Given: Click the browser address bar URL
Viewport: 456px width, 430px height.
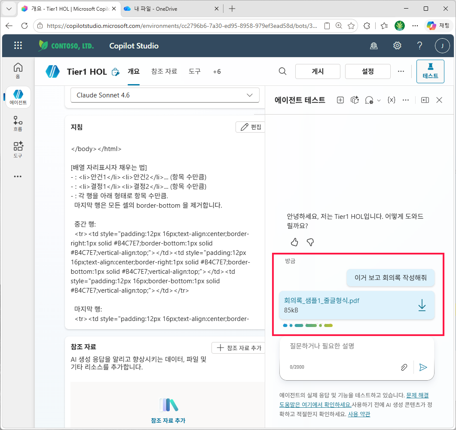Looking at the screenshot, I should pyautogui.click(x=181, y=26).
